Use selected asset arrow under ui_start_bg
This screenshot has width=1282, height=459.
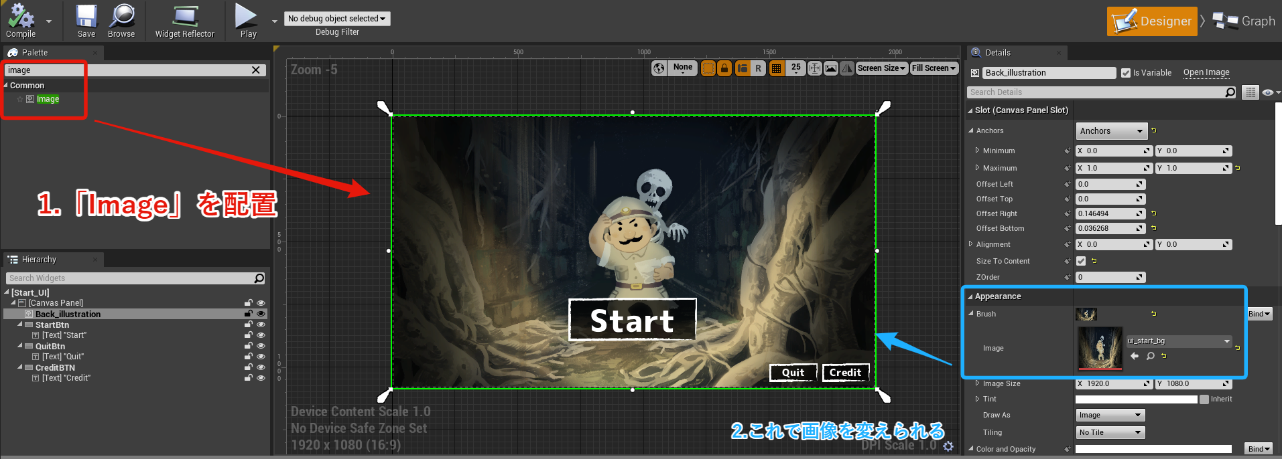(x=1135, y=356)
